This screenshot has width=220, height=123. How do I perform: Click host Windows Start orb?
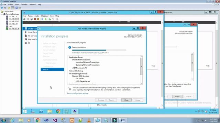3,120
